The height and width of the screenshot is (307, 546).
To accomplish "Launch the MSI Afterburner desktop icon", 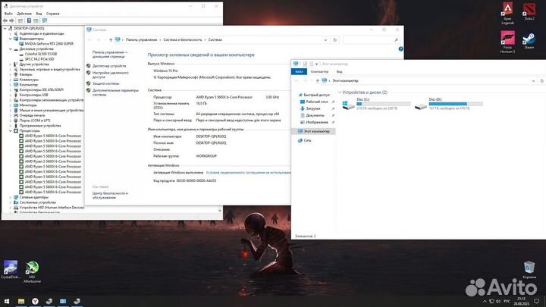I will click(x=32, y=272).
